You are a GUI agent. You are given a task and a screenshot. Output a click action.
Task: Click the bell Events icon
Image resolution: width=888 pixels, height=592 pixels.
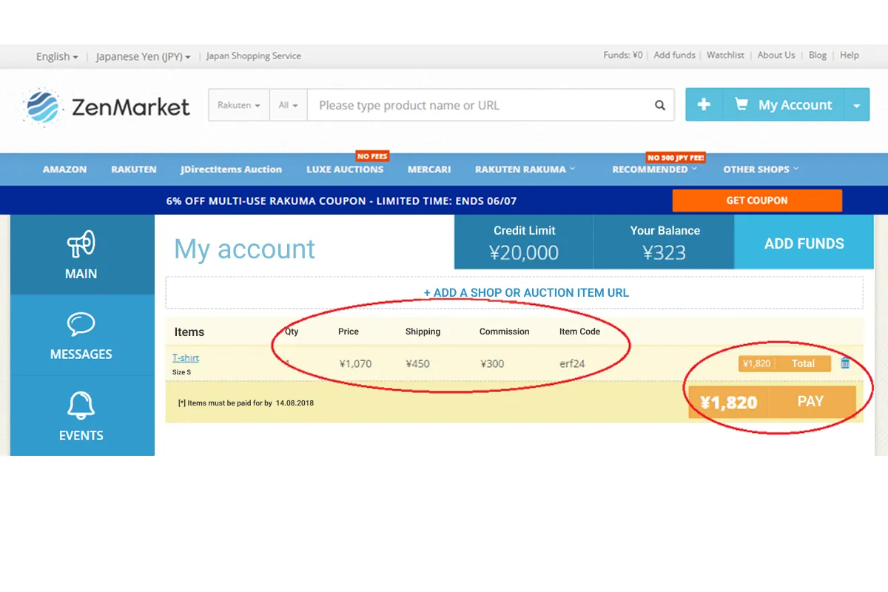[x=81, y=406]
